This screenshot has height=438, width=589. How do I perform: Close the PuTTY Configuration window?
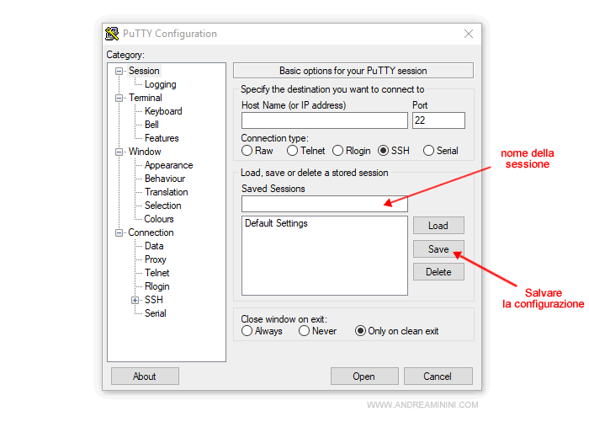click(469, 34)
